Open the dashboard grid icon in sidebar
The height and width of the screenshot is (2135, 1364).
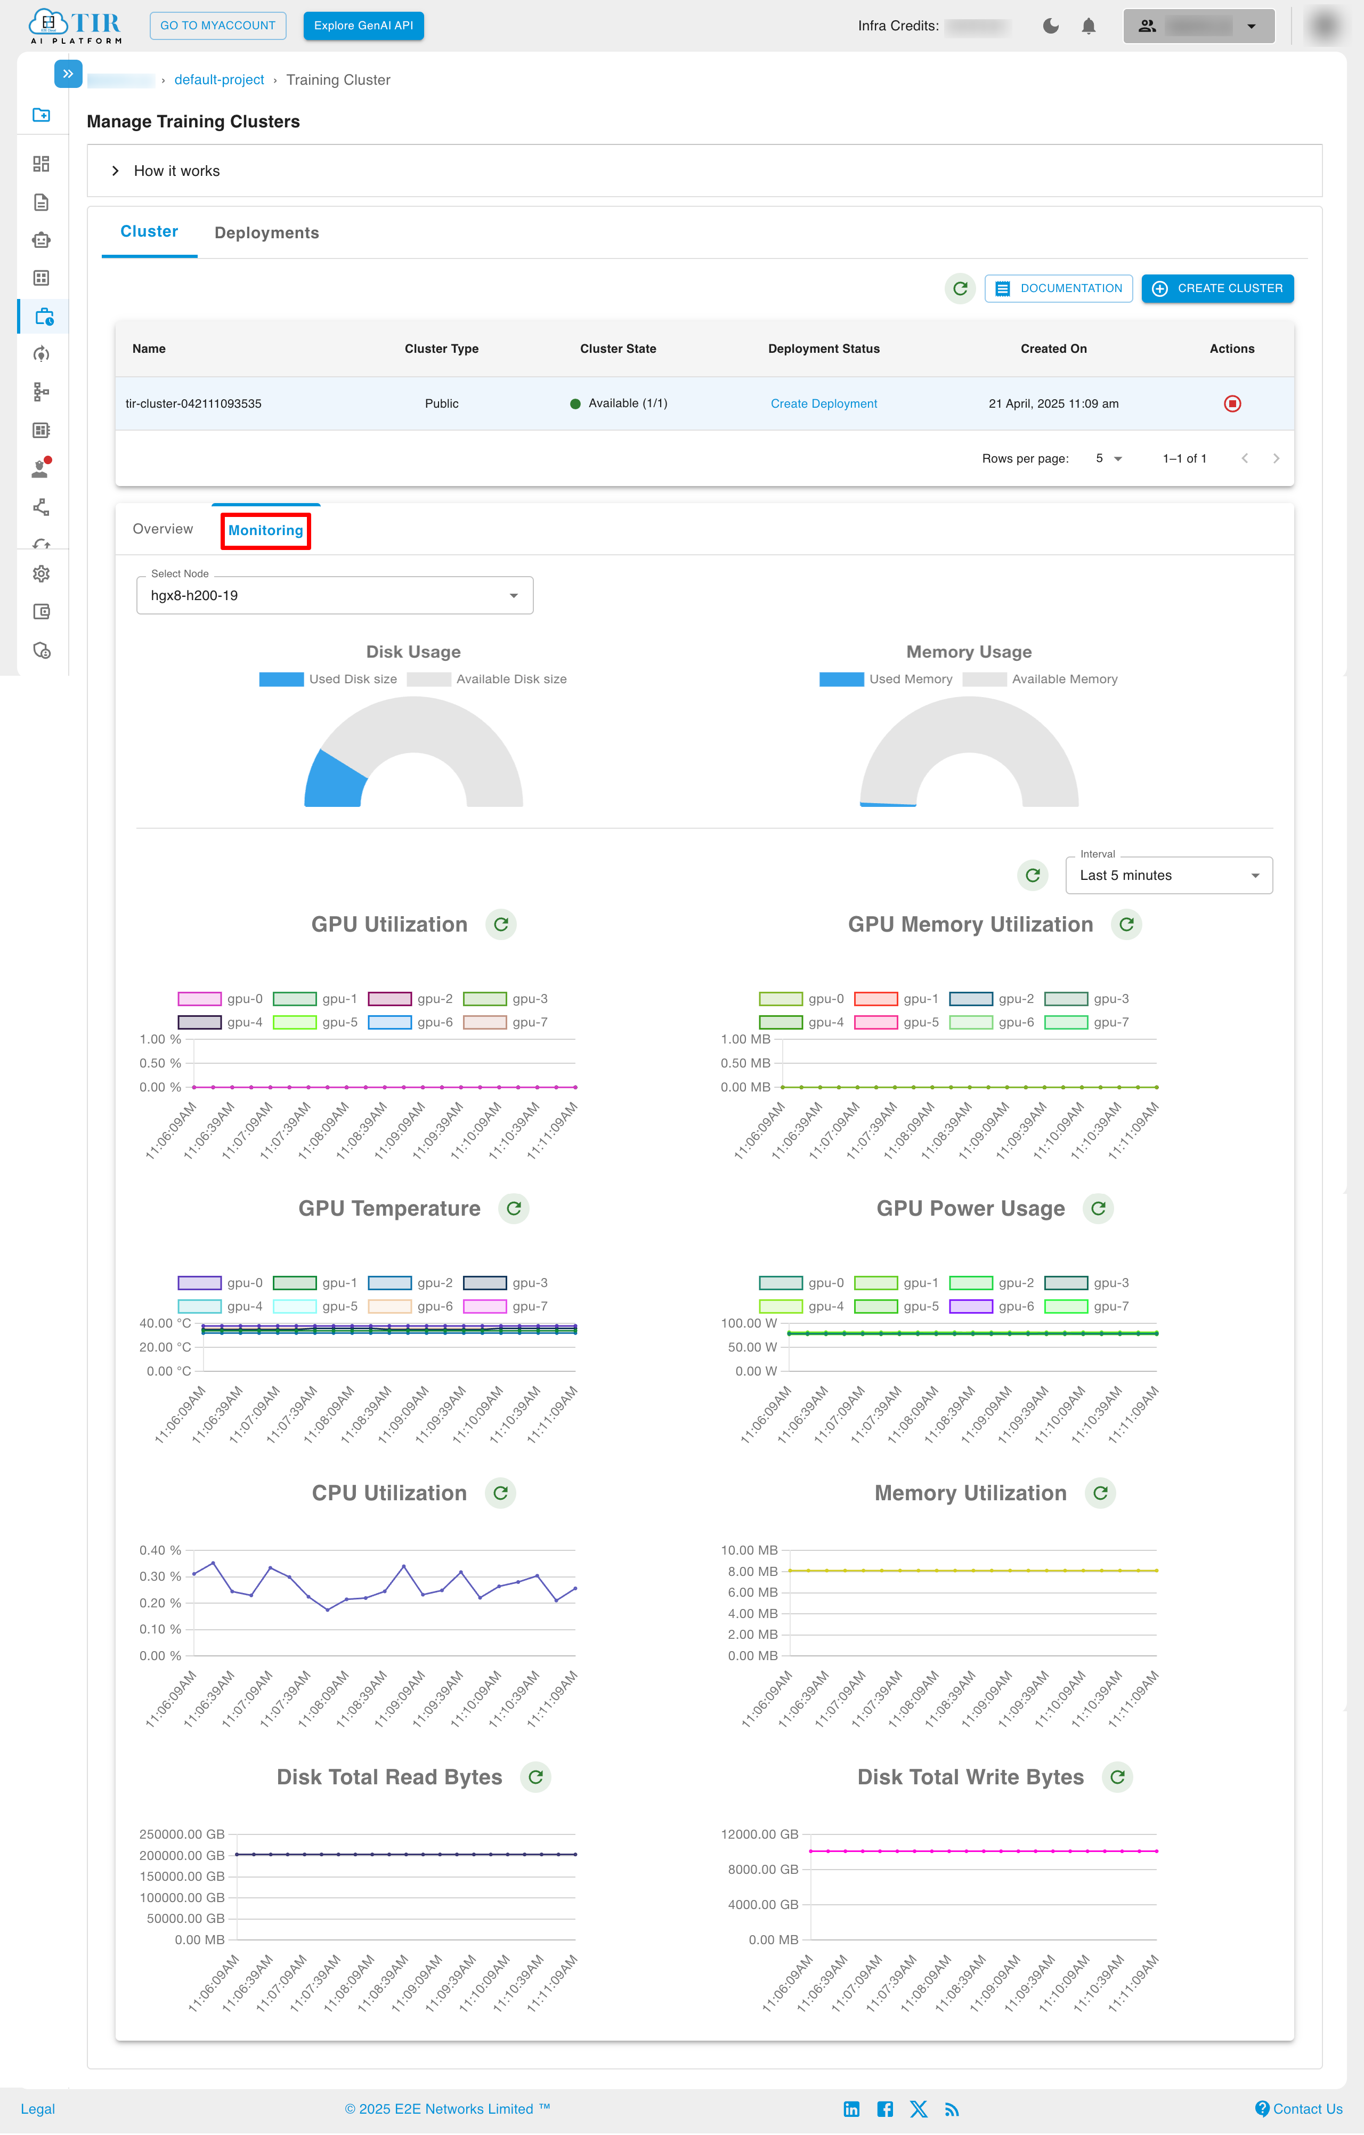pos(41,164)
